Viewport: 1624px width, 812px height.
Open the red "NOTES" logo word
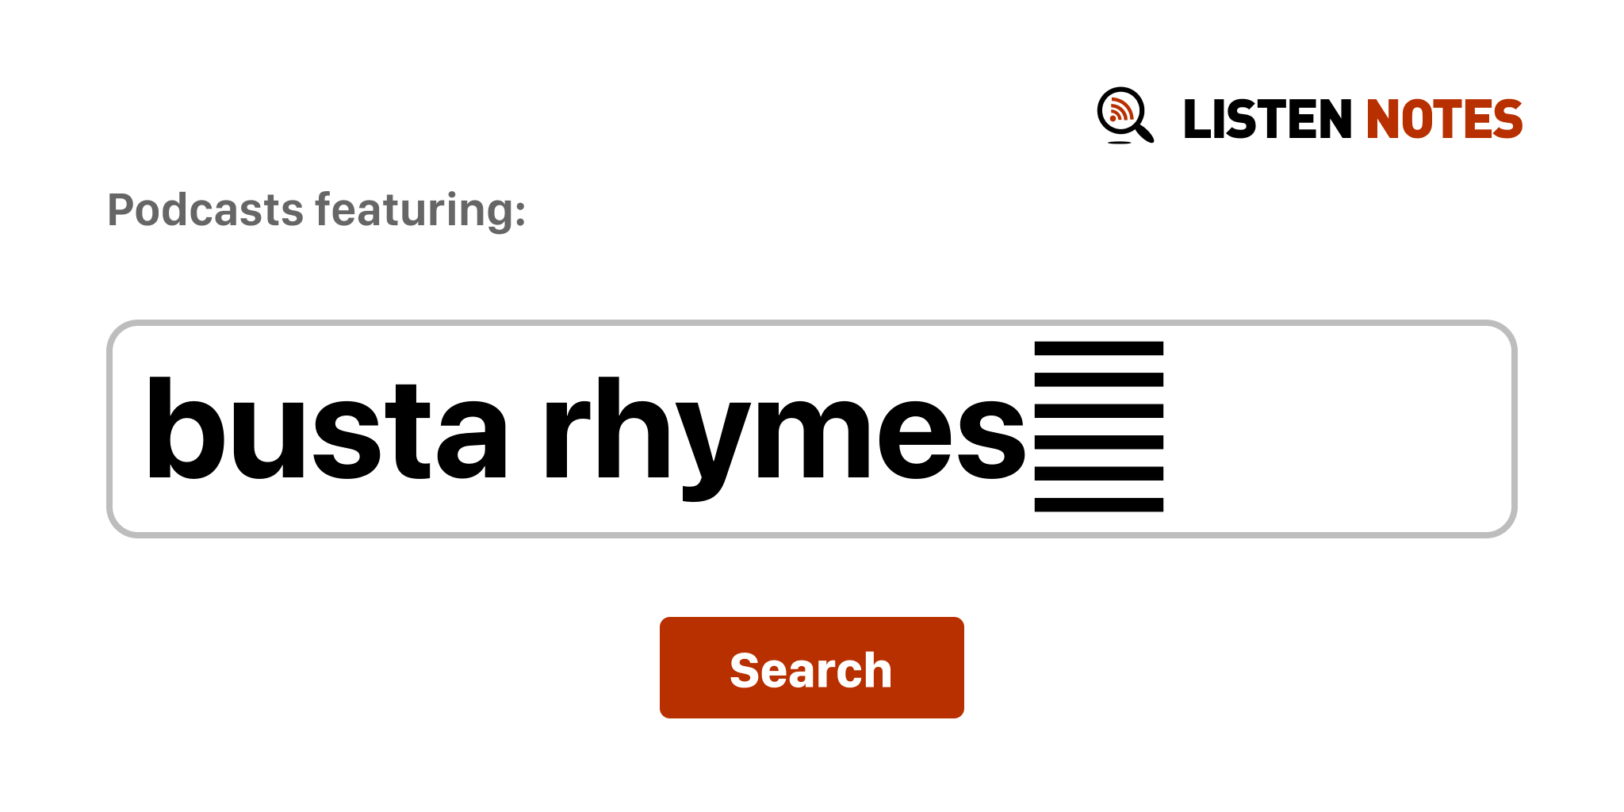pyautogui.click(x=1443, y=120)
